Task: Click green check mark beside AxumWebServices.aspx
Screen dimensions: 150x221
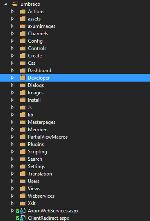Action: click(x=18, y=211)
